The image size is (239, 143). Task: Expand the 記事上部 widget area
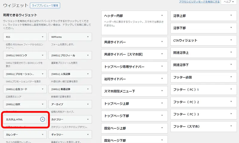click(231, 15)
